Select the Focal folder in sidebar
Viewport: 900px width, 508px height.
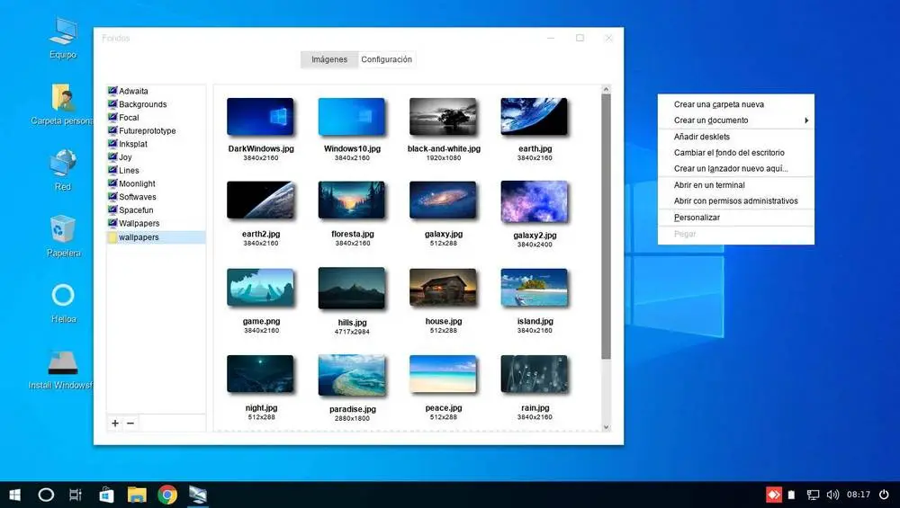(156, 118)
